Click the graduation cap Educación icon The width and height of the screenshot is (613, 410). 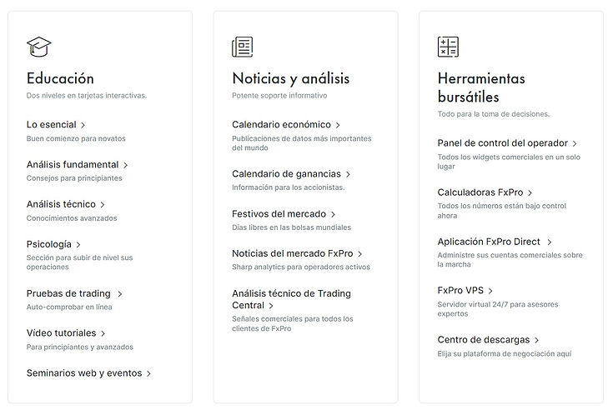coord(38,47)
